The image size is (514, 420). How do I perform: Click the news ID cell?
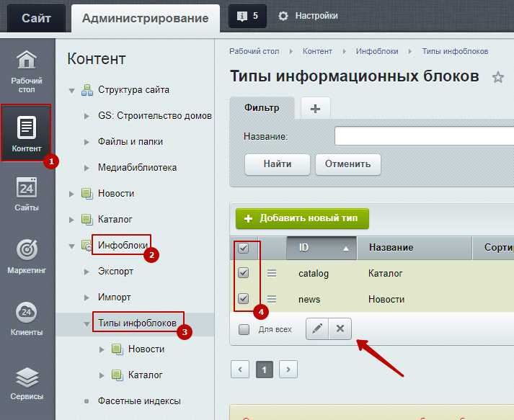[309, 299]
